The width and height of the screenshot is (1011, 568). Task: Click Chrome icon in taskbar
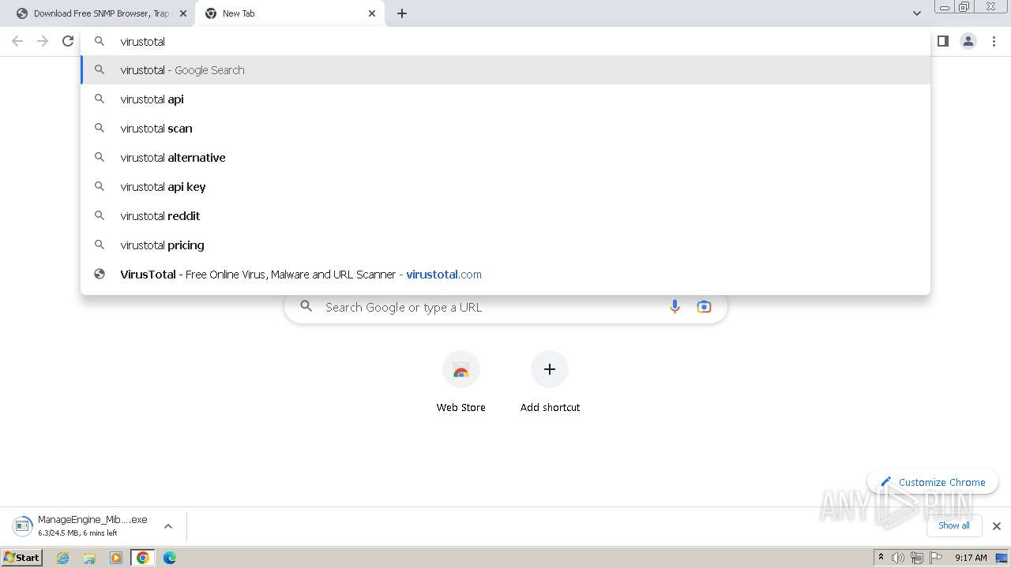pos(143,558)
